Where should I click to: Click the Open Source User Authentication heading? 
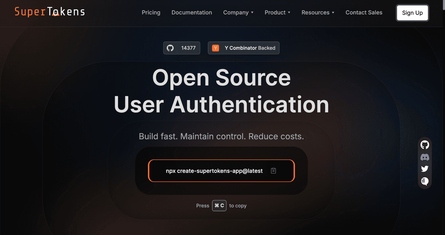coord(221,91)
